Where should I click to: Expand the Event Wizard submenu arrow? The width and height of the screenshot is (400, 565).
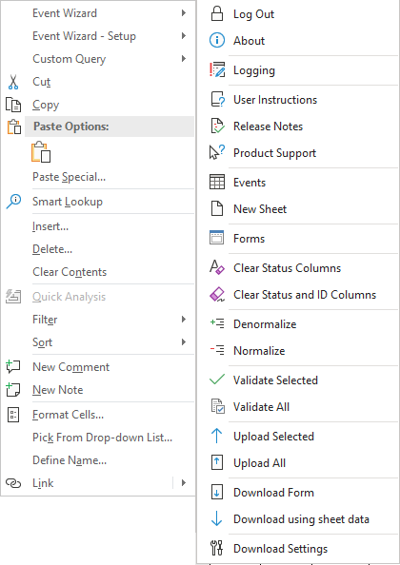tap(184, 13)
